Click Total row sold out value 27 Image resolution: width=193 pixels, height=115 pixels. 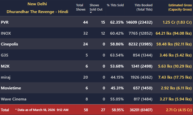pos(103,110)
